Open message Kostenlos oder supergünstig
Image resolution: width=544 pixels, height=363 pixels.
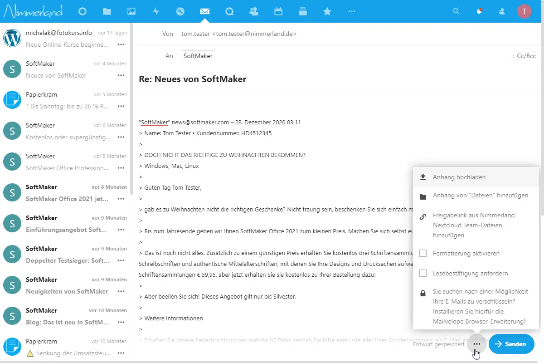pos(66,131)
